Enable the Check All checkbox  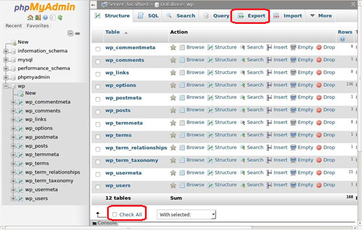pyautogui.click(x=114, y=214)
